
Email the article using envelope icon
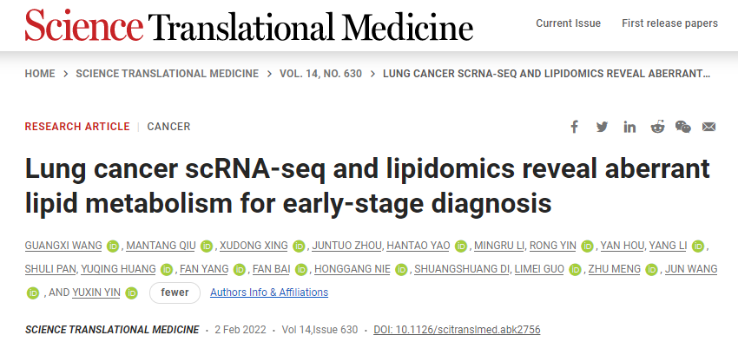(x=708, y=127)
